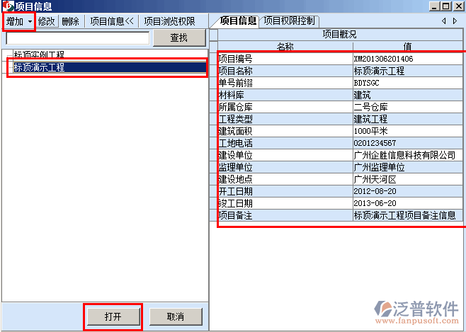Click the 项目编号 value cell
Screen dimensions: 466x332
pos(408,59)
